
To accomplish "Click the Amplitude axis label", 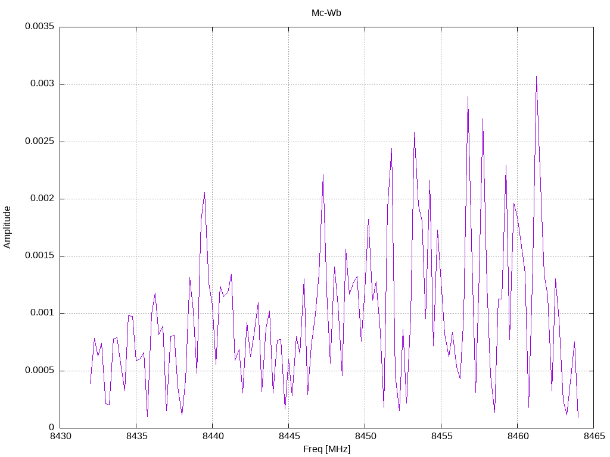I will 7,227.
